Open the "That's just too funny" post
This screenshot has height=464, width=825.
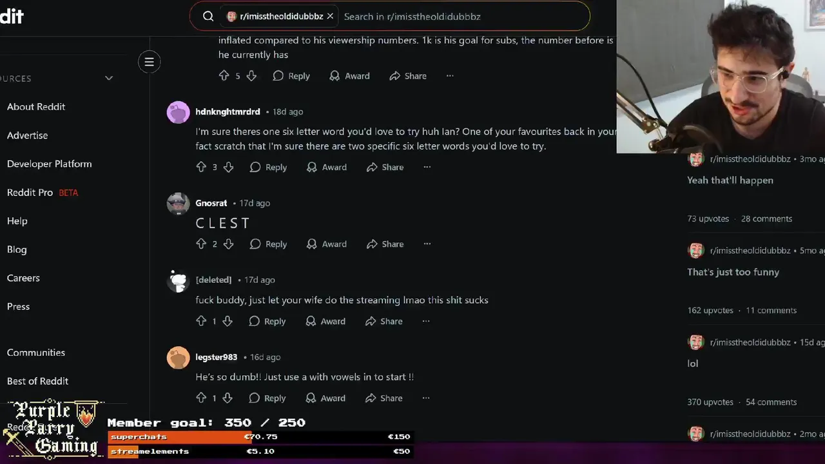733,272
